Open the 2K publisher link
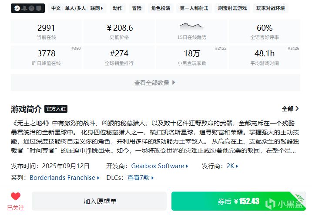The image size is (312, 215). coord(232,166)
